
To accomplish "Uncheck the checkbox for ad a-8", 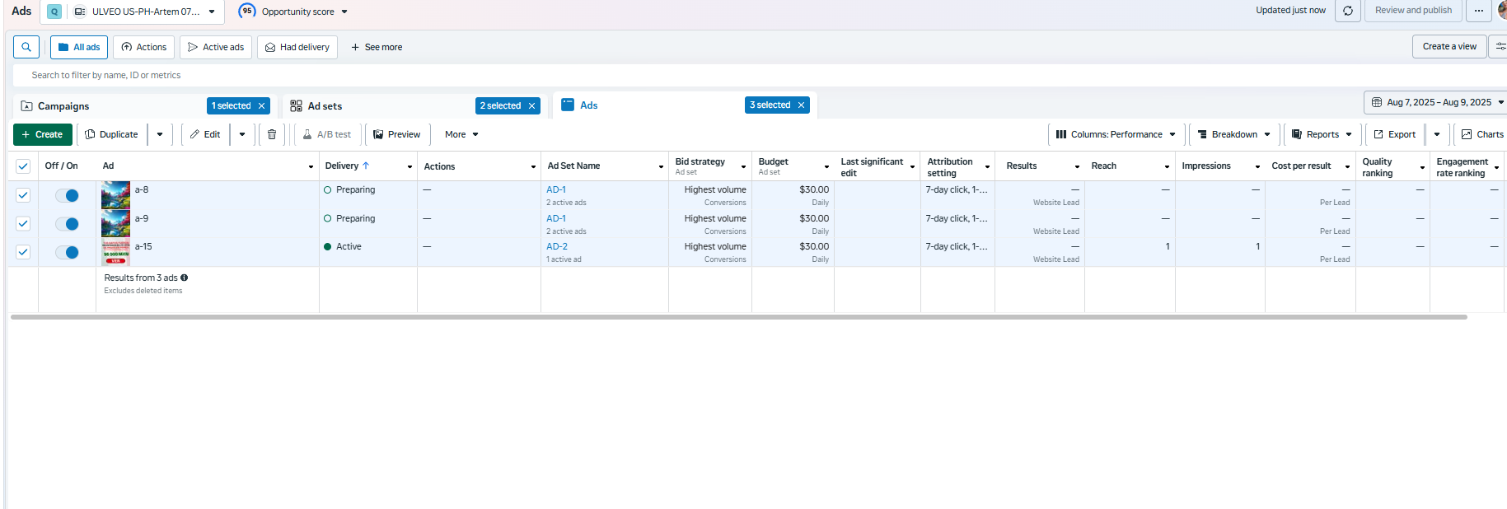I will click(23, 195).
